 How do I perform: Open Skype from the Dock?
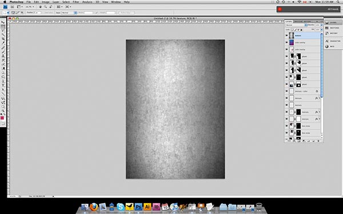[121, 207]
